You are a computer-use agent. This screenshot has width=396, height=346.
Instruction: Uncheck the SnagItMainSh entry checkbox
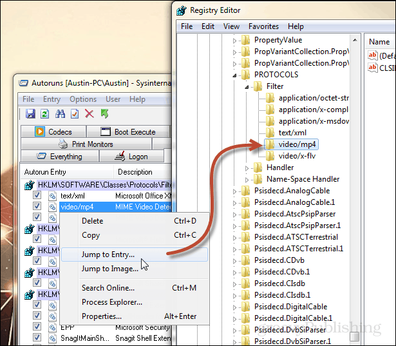pos(37,337)
